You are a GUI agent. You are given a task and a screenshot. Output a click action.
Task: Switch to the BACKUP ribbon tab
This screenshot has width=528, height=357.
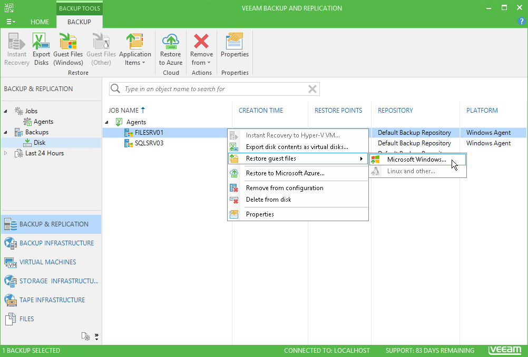click(79, 22)
